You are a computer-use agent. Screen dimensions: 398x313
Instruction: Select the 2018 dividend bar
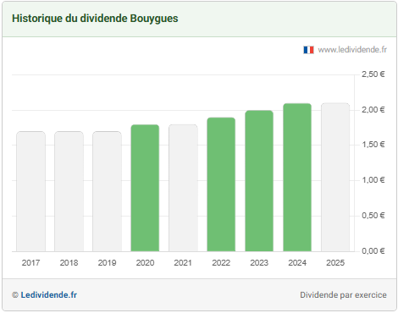(x=69, y=191)
